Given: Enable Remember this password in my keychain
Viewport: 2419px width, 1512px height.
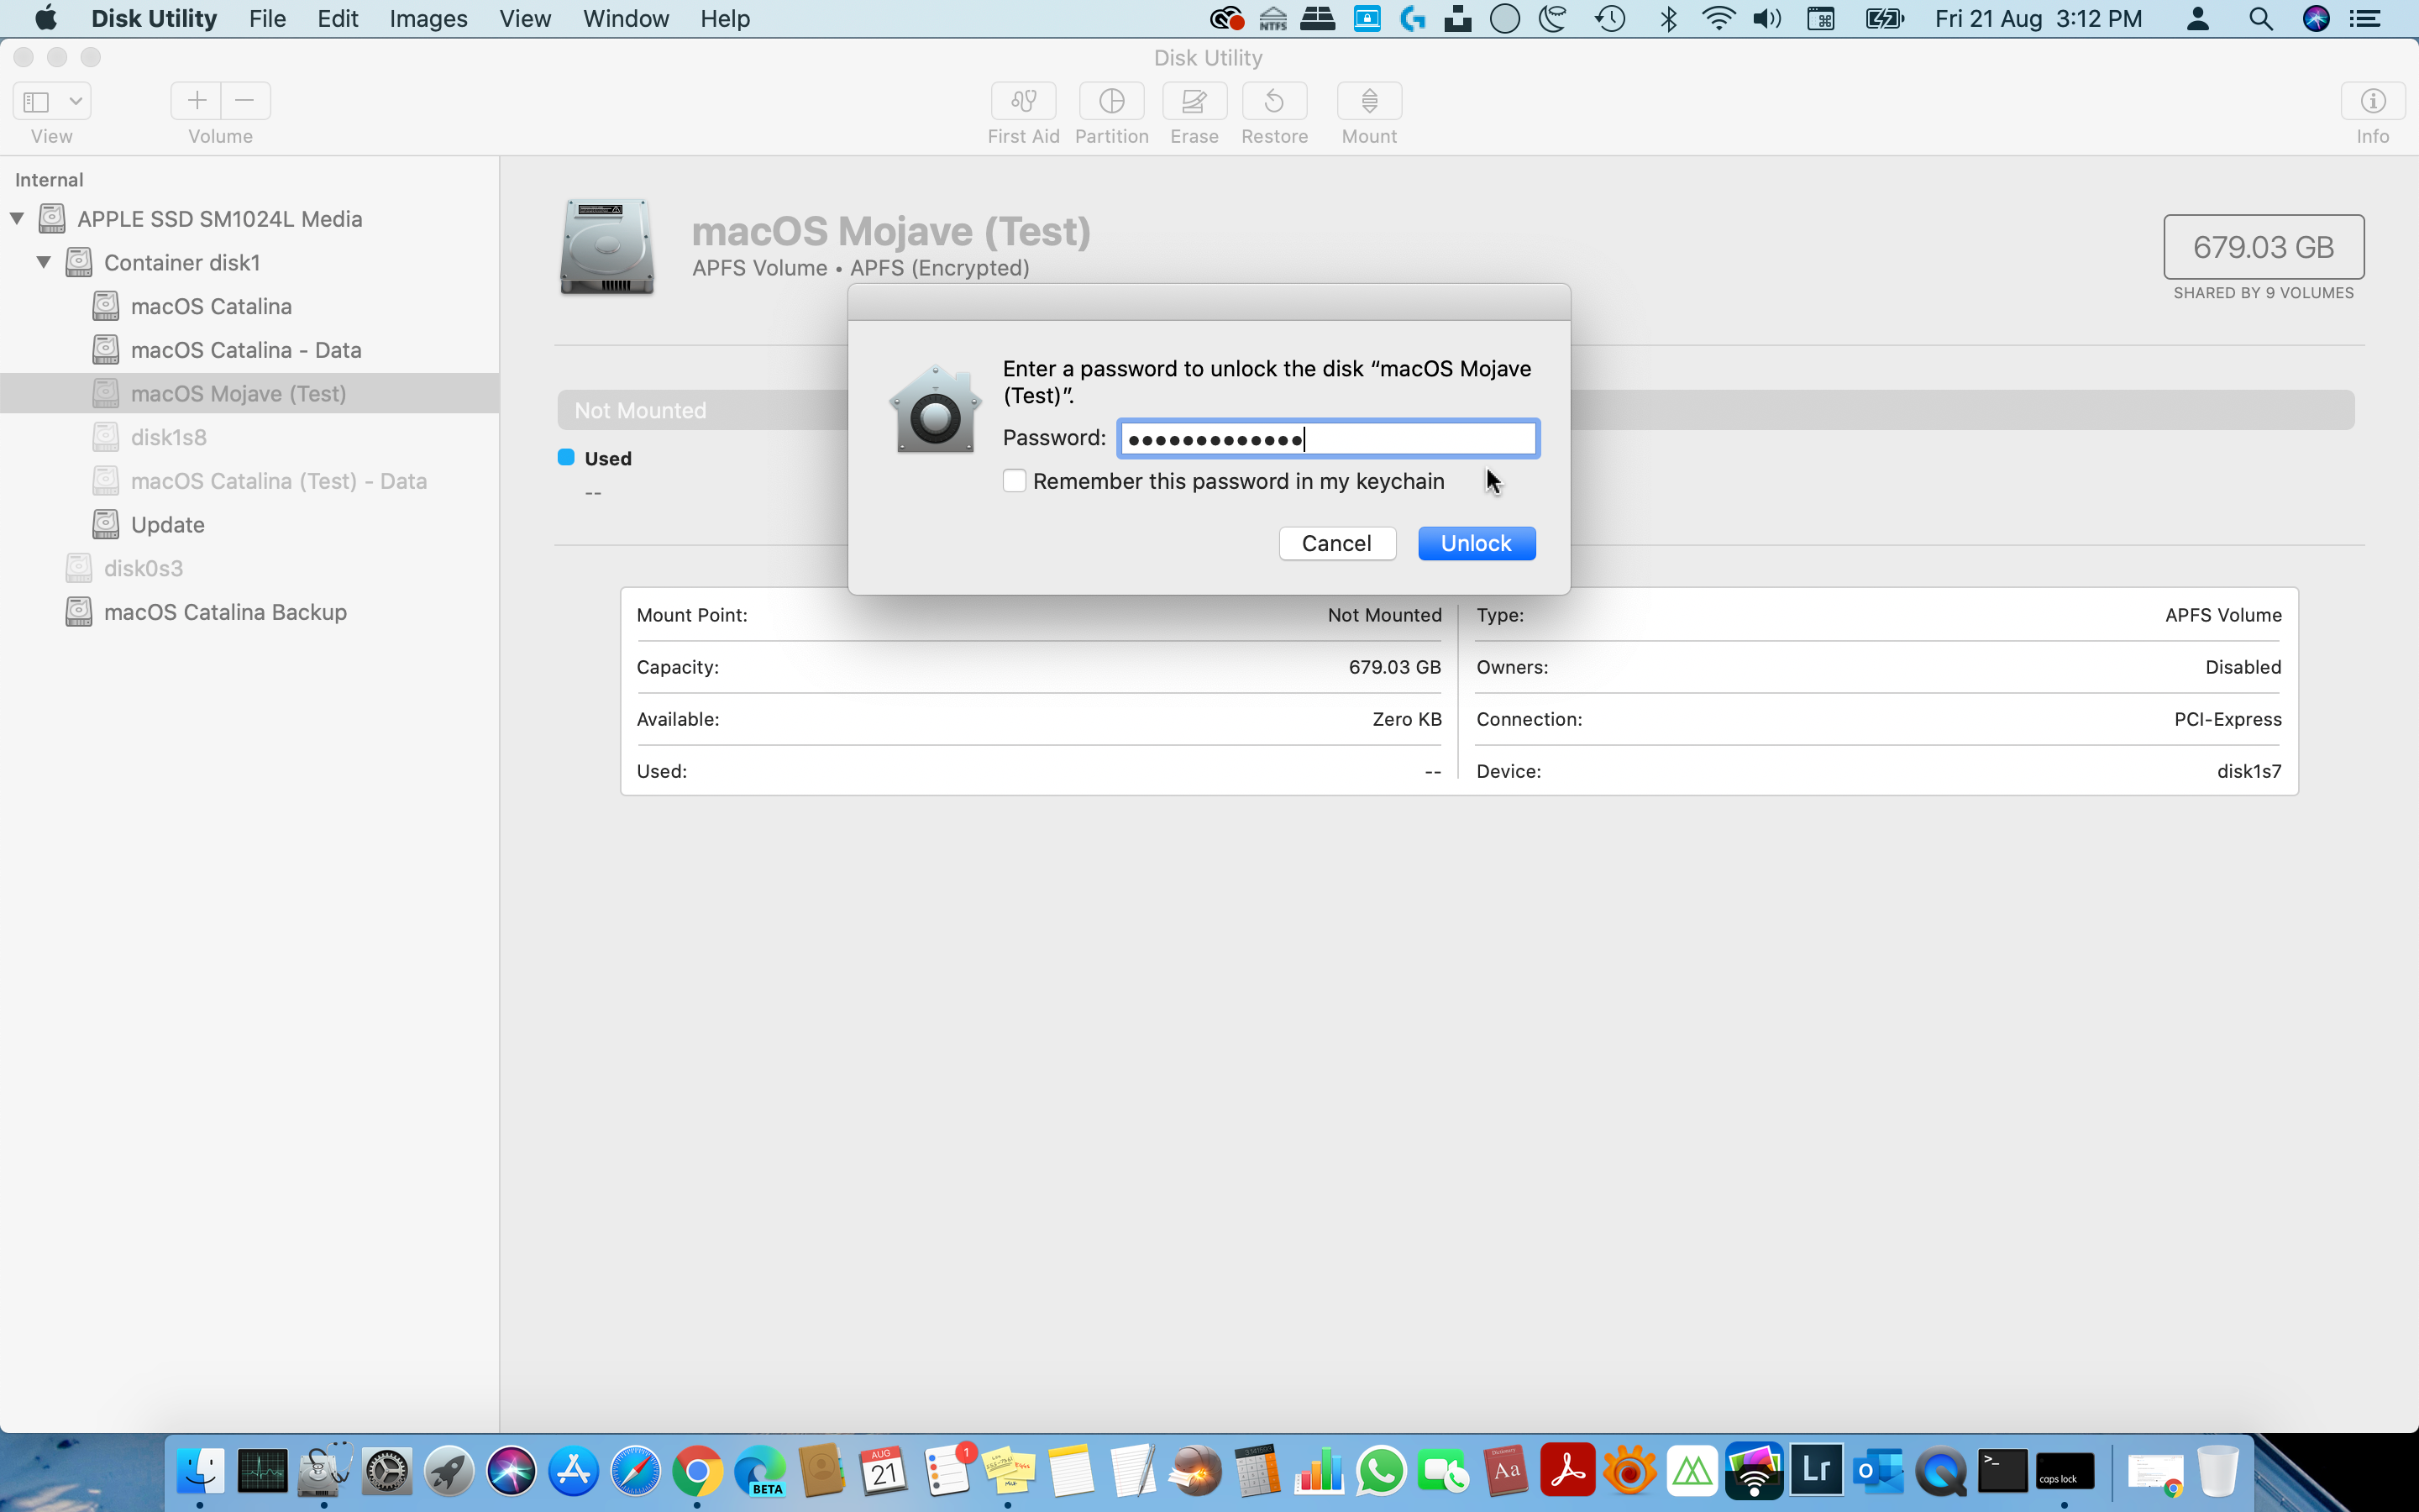Looking at the screenshot, I should (x=1014, y=480).
